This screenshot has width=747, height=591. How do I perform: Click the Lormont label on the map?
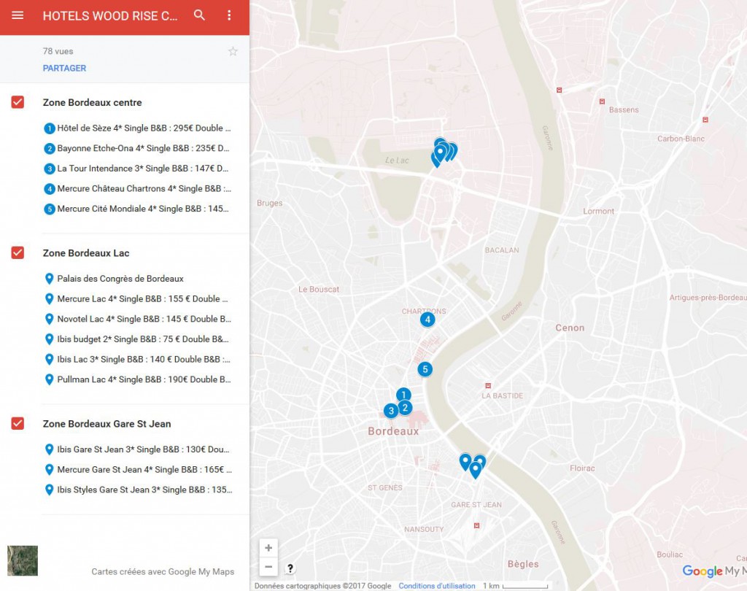tap(598, 211)
